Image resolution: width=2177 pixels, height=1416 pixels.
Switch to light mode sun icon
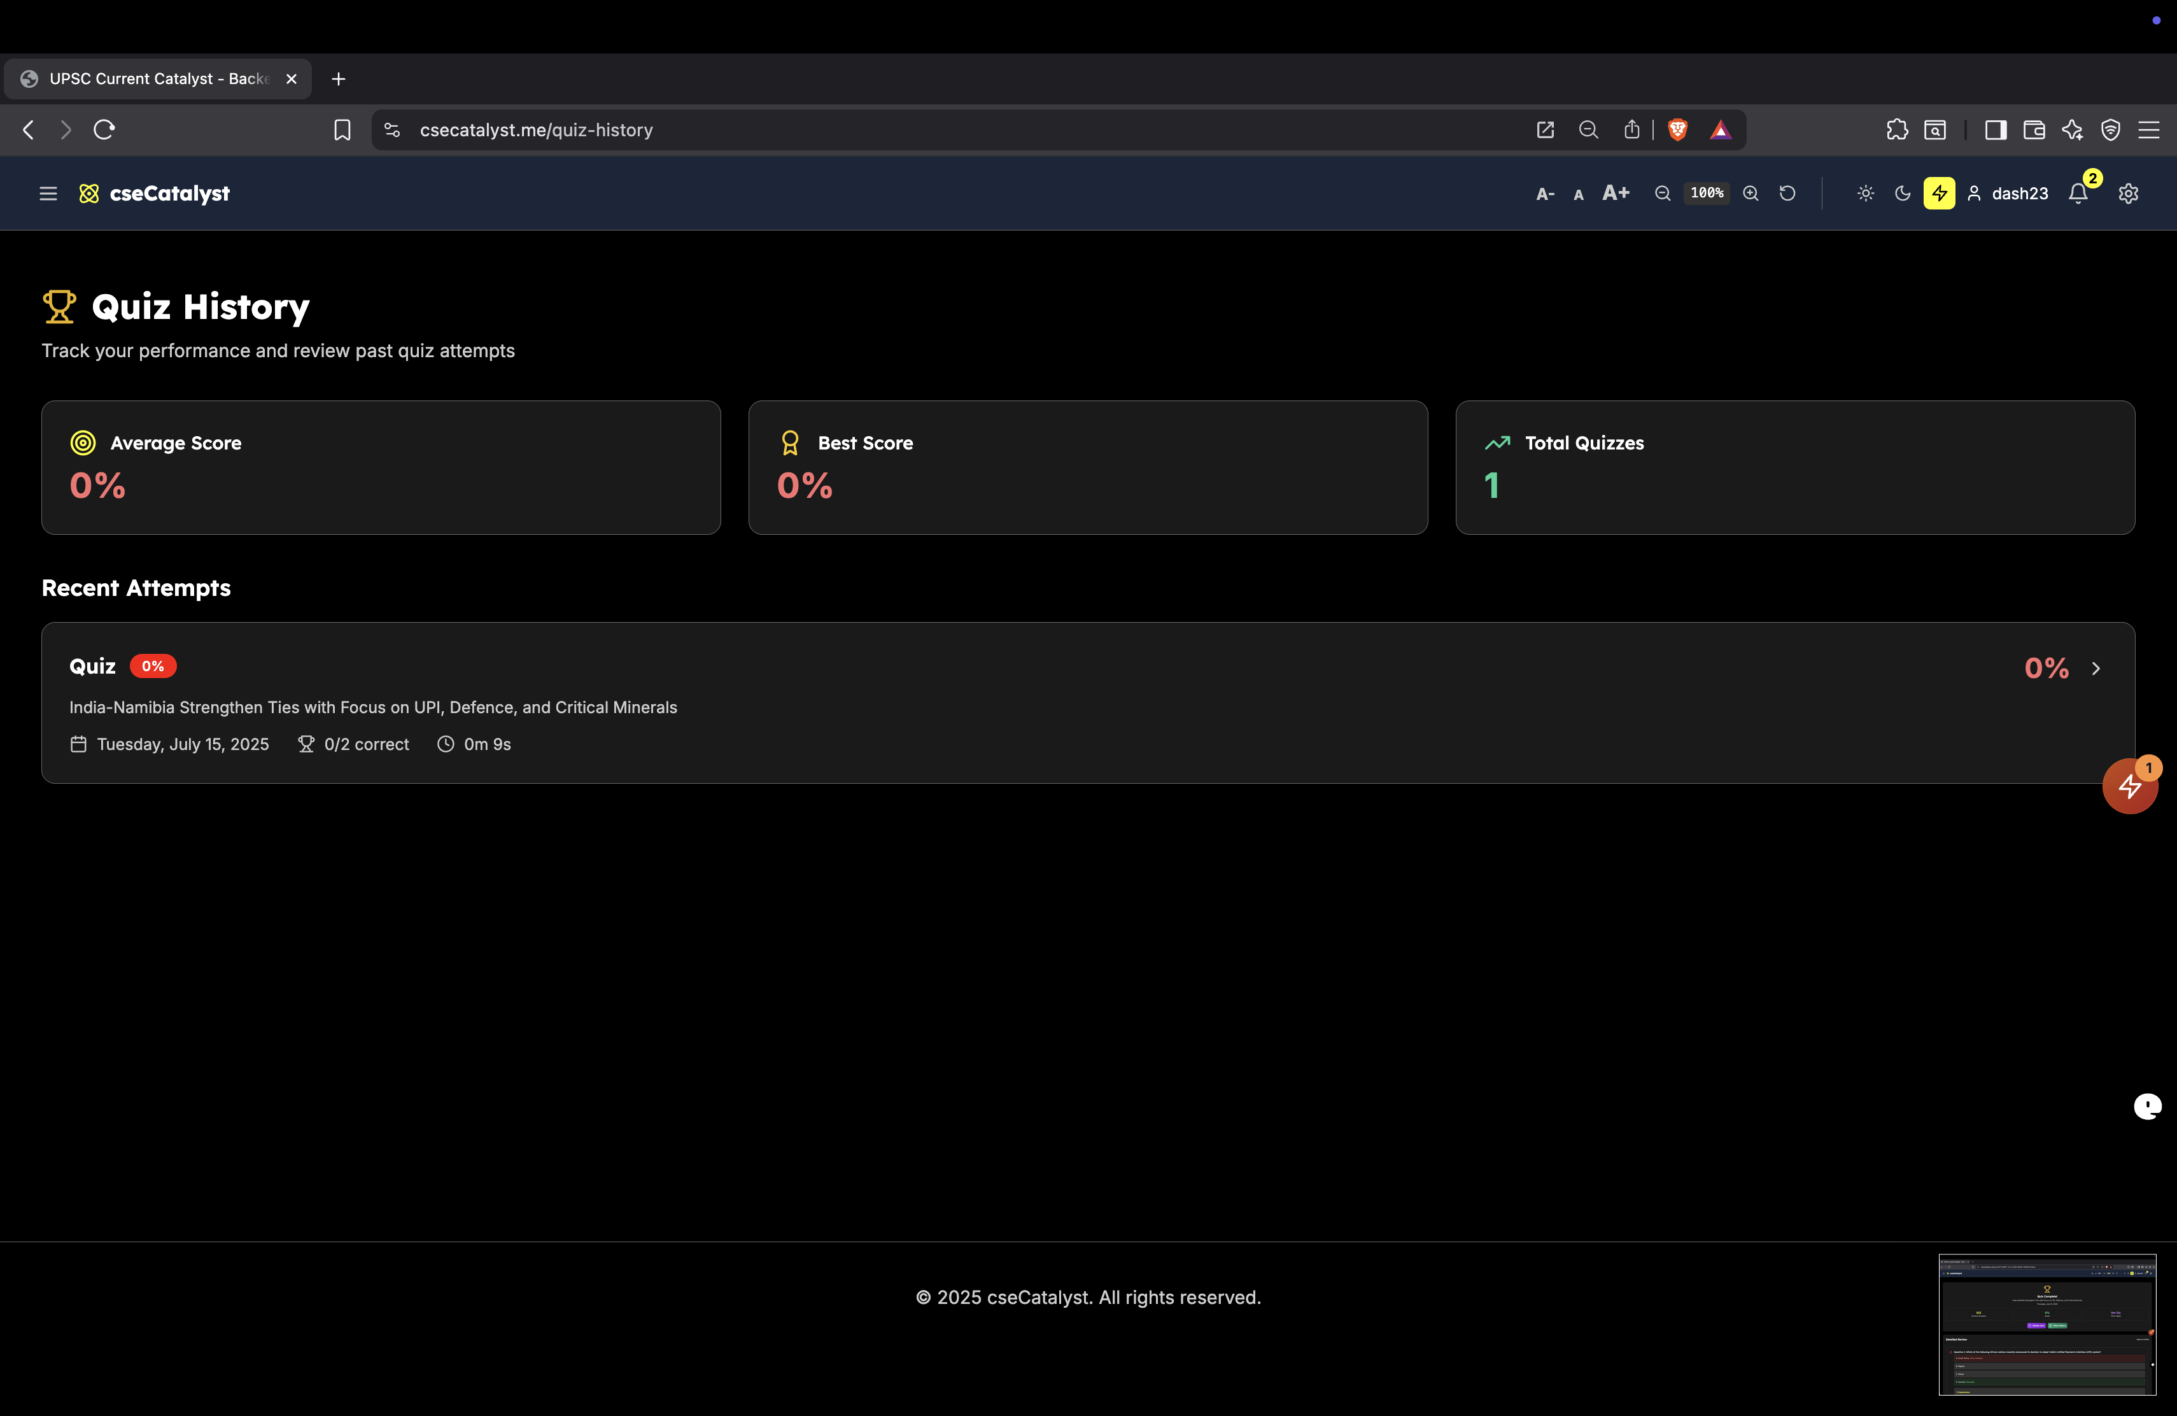point(1866,193)
